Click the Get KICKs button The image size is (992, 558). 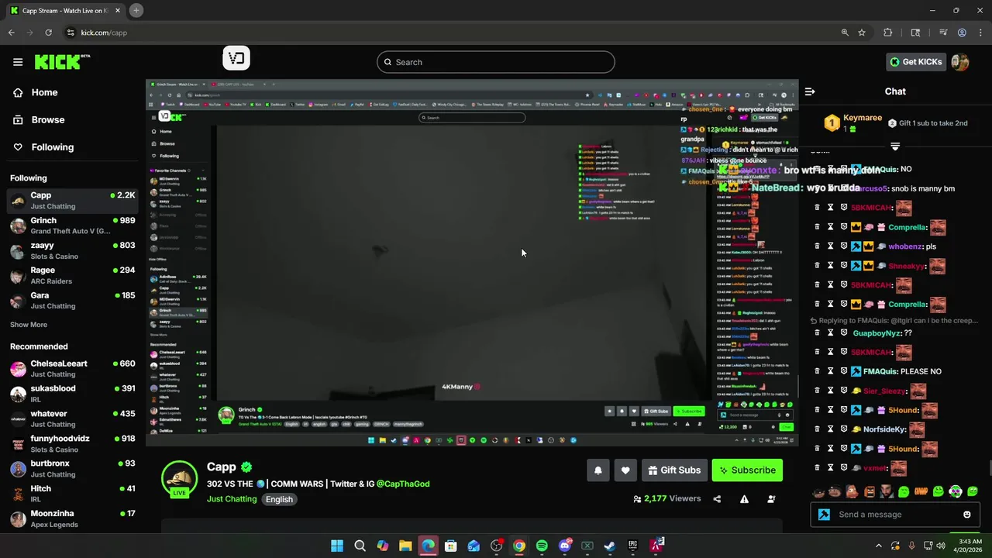pos(915,62)
